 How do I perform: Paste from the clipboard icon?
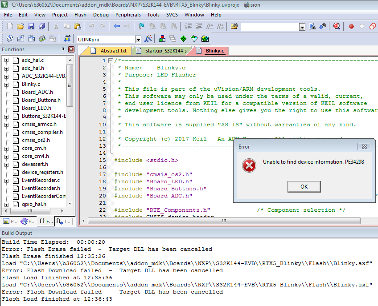tap(78, 26)
